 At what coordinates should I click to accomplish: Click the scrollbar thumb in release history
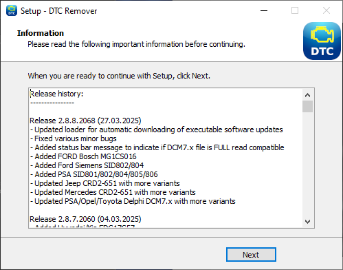307,106
